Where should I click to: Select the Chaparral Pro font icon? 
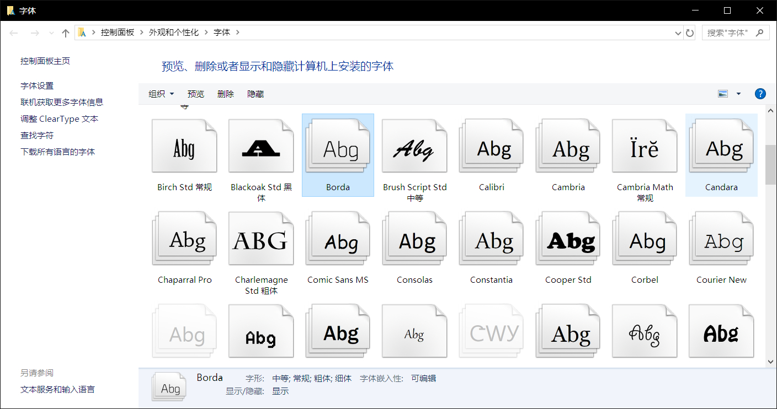pos(184,239)
